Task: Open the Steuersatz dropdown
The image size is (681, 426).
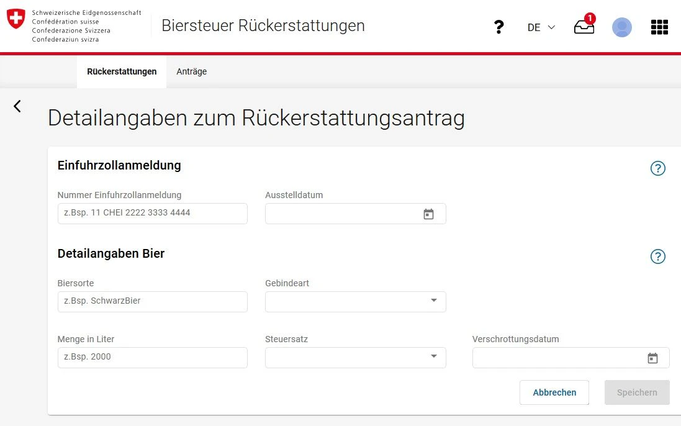Action: tap(355, 358)
